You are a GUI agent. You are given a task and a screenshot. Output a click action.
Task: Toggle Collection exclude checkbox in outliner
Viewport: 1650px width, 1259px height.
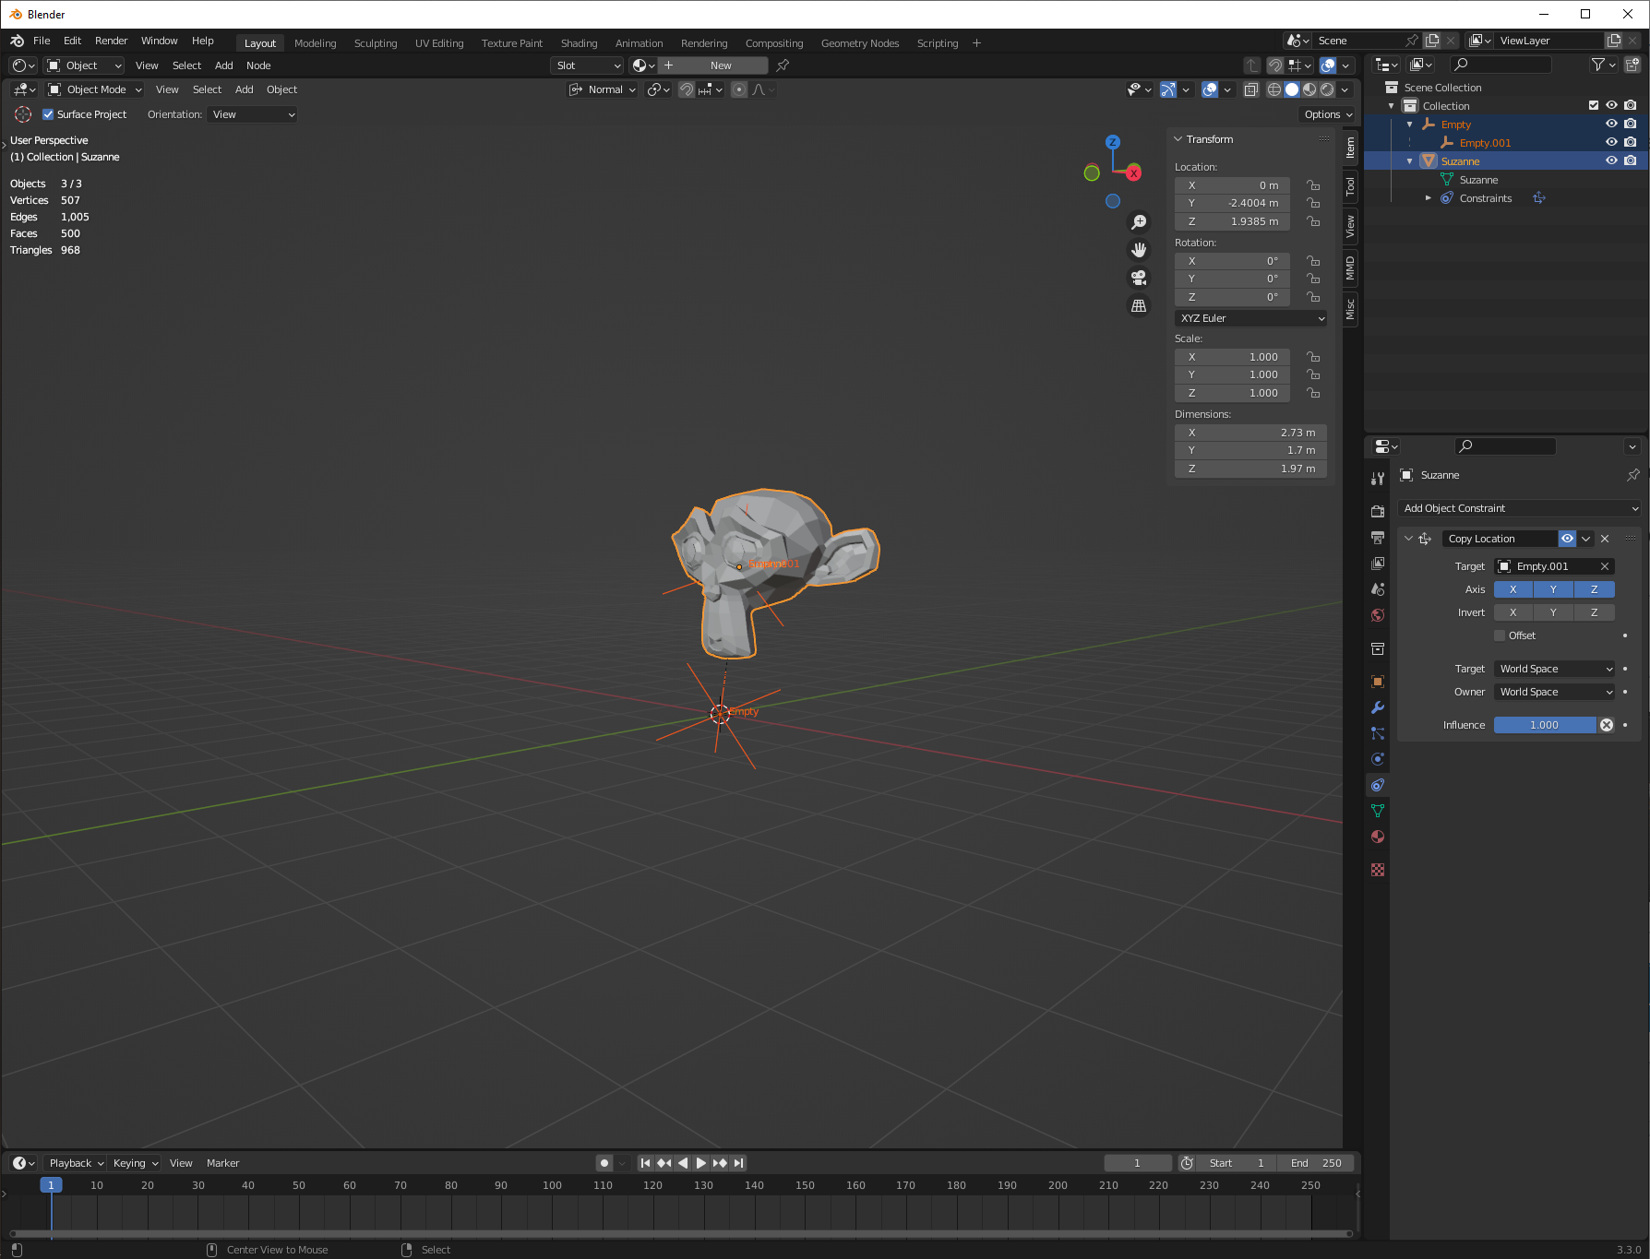coord(1593,105)
